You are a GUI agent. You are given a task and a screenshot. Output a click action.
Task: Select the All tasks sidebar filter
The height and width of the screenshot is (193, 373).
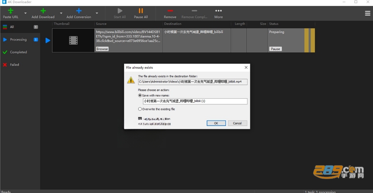[20, 27]
